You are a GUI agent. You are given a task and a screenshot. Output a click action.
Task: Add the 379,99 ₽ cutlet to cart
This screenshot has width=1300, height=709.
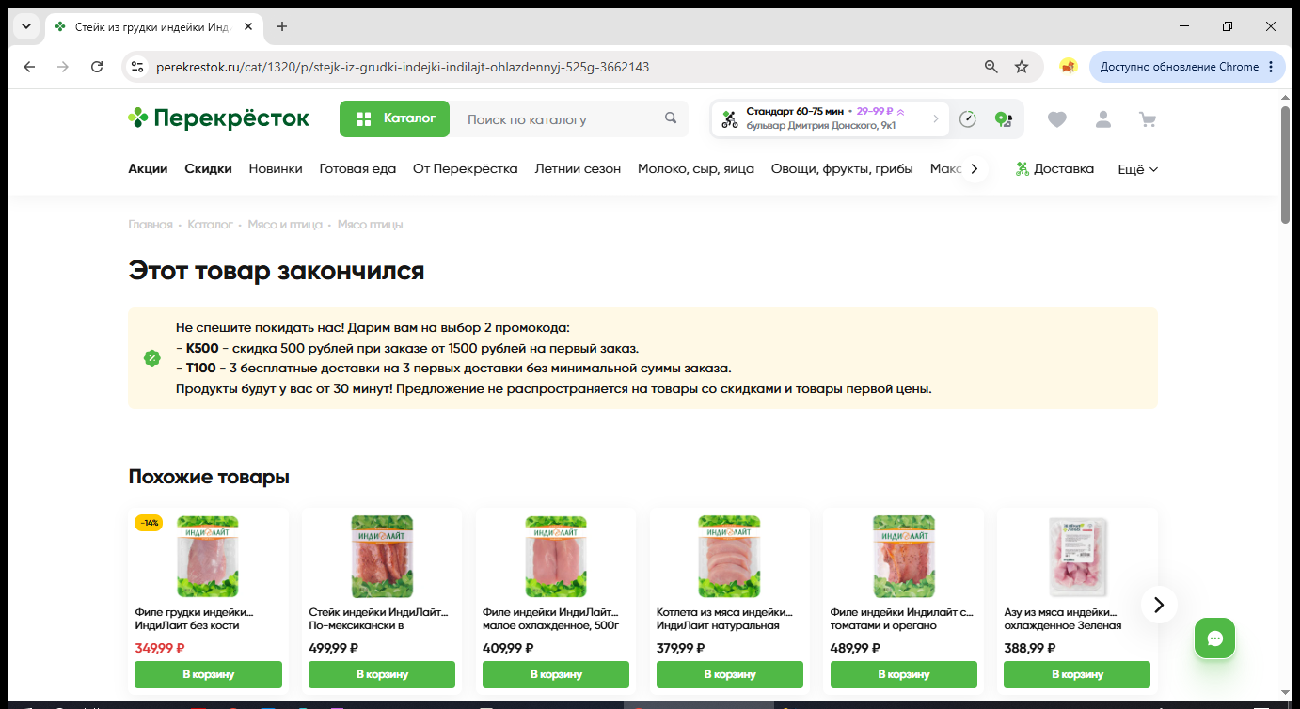click(729, 674)
